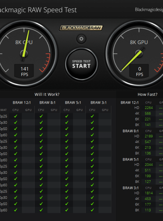Image resolution: width=163 pixels, height=221 pixels.
Task: Click the 5p50 row BRAW 5:1 CPU checkmark
Action: (67, 179)
